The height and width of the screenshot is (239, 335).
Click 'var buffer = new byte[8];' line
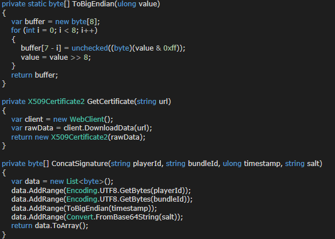(56, 22)
